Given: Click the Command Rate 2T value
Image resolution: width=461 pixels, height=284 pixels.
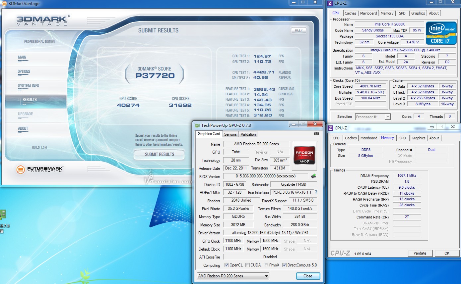Looking at the screenshot, I should tap(407, 217).
